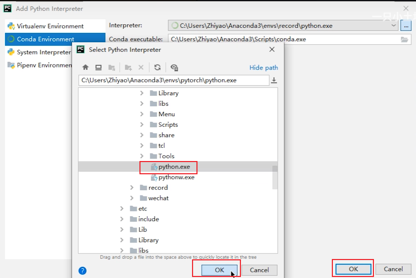
Task: Click Cancel in Select Python Interpreter dialog
Action: pos(259,270)
